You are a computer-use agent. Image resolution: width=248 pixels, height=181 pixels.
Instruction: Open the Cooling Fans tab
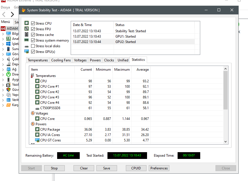[x=61, y=60]
